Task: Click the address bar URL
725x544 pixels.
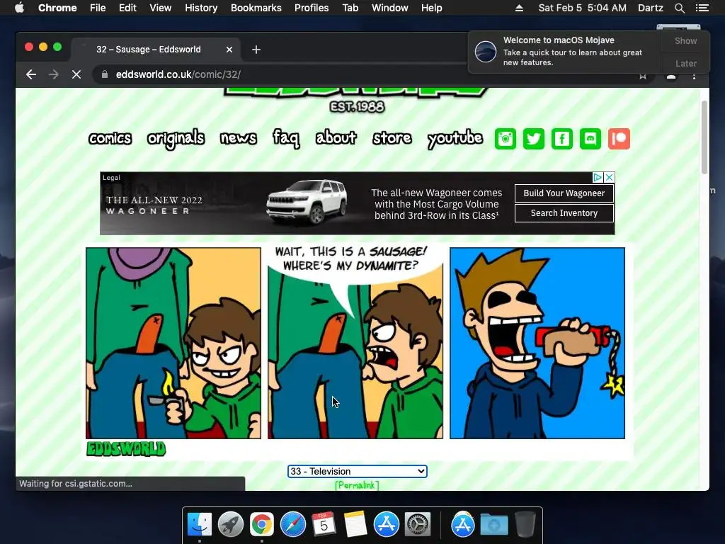Action: point(178,74)
